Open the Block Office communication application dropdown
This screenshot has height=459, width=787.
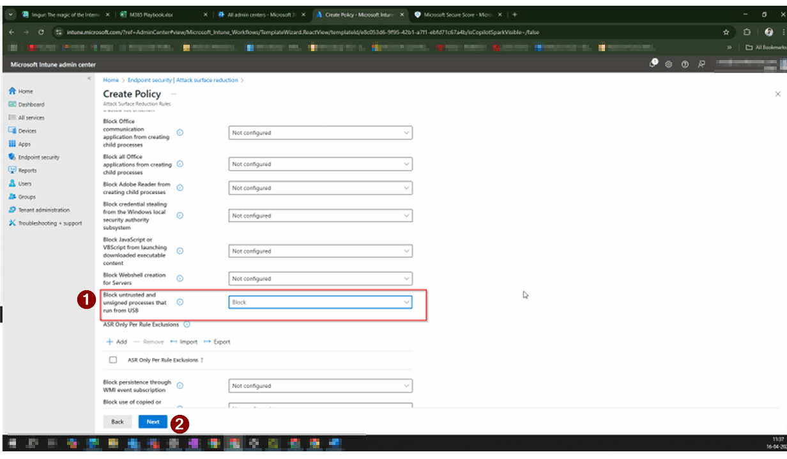(320, 133)
